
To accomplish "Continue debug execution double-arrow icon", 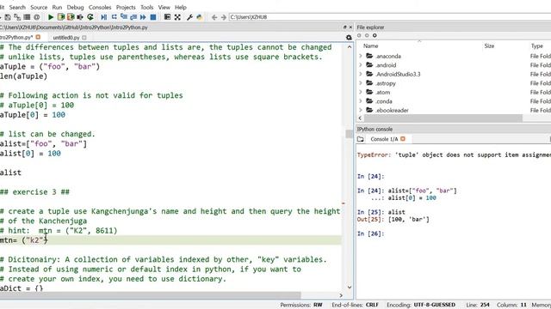I will click(143, 17).
